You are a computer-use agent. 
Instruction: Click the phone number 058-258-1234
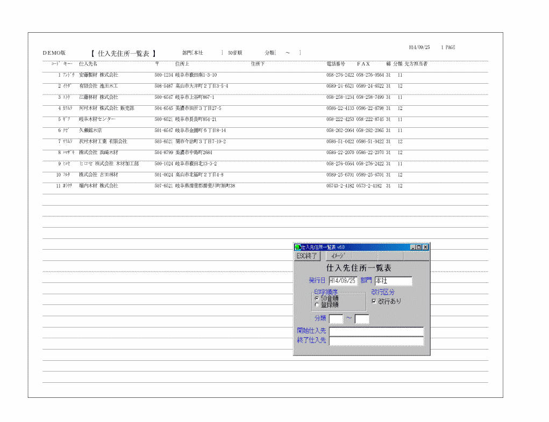(340, 97)
